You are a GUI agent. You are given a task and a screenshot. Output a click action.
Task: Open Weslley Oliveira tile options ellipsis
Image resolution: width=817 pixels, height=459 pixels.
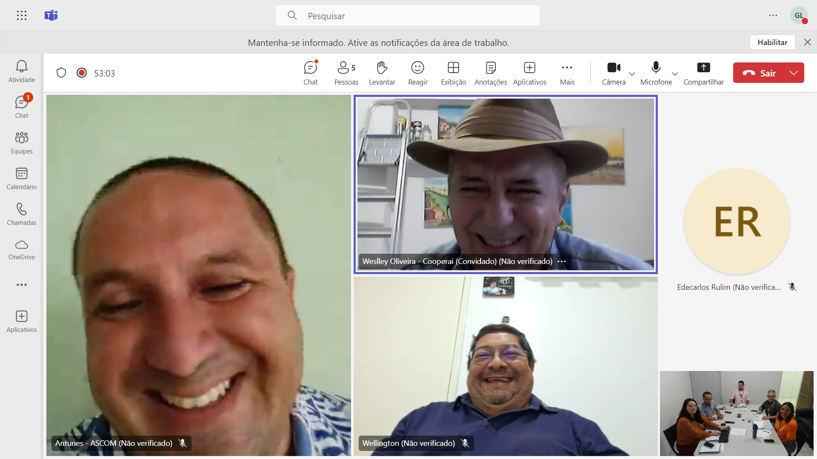tap(562, 261)
